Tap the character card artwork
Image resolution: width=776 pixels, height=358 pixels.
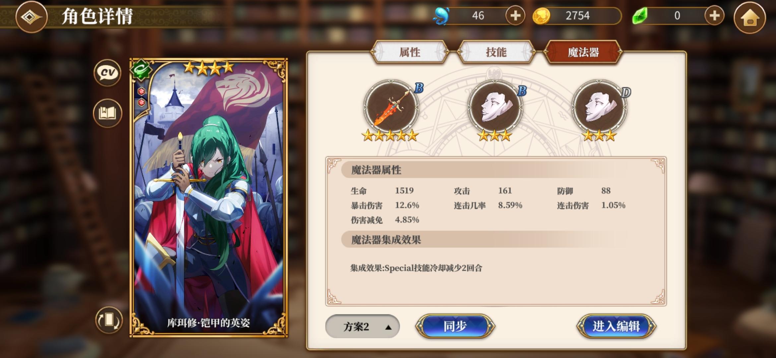[x=209, y=198]
